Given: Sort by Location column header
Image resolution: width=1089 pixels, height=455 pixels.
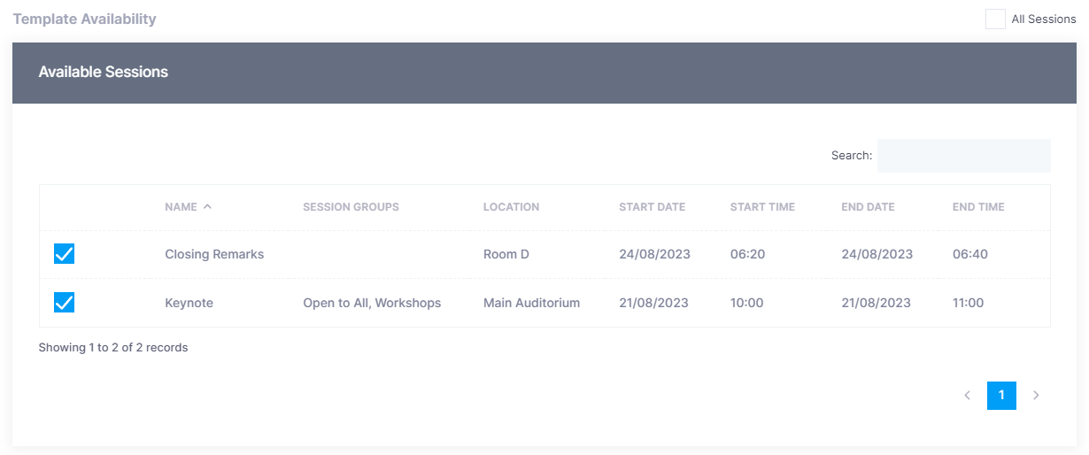Looking at the screenshot, I should (x=511, y=207).
